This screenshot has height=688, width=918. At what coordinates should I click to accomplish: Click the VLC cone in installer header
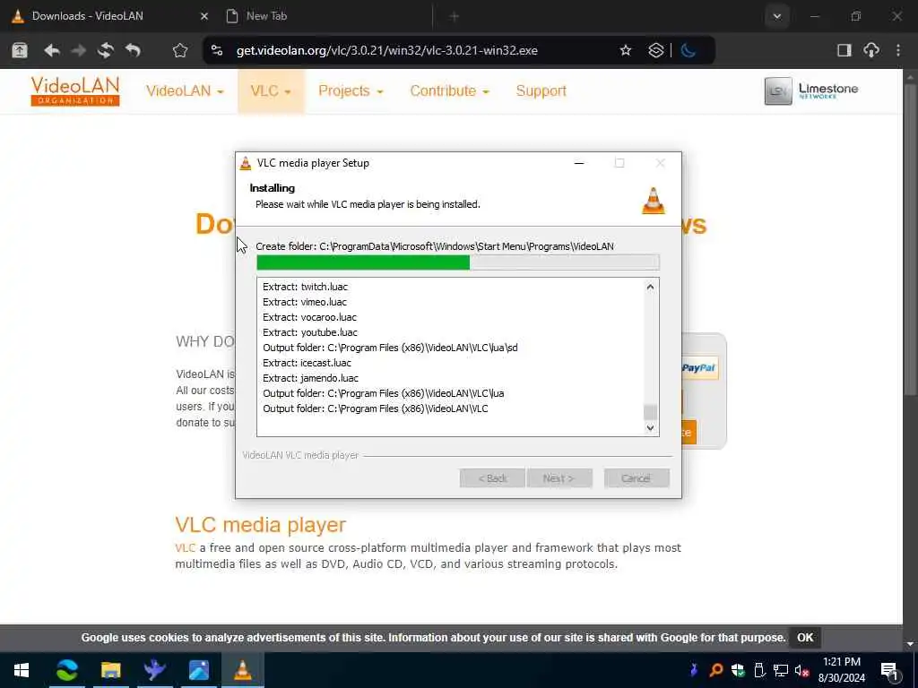click(654, 200)
